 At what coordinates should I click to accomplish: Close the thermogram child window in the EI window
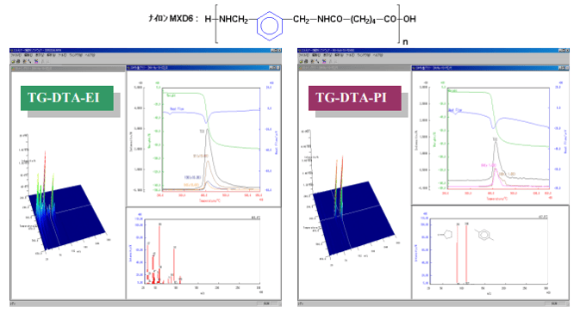(x=278, y=68)
